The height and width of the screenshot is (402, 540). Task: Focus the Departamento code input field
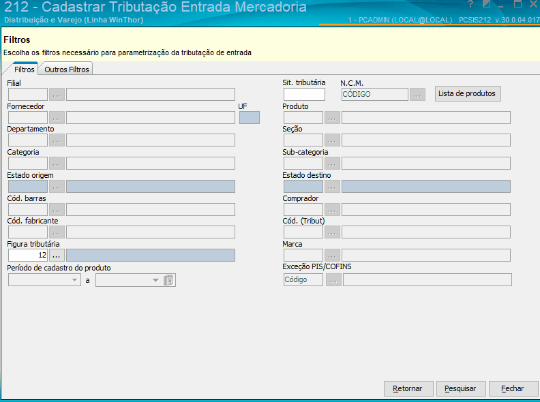(x=28, y=140)
